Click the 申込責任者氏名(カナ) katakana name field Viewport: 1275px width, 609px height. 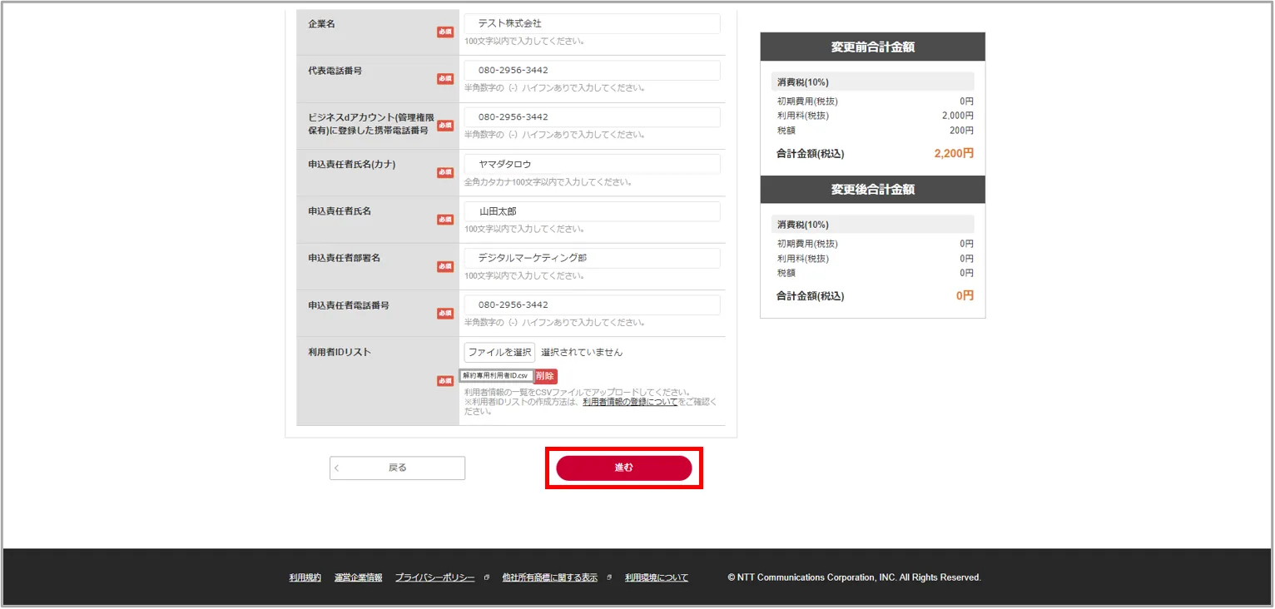click(x=591, y=164)
